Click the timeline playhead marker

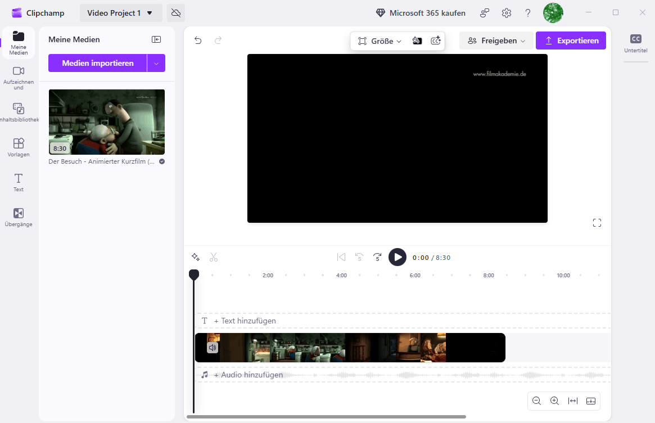click(194, 274)
